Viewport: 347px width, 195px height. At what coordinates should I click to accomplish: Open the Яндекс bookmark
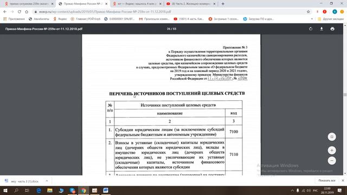60,19
